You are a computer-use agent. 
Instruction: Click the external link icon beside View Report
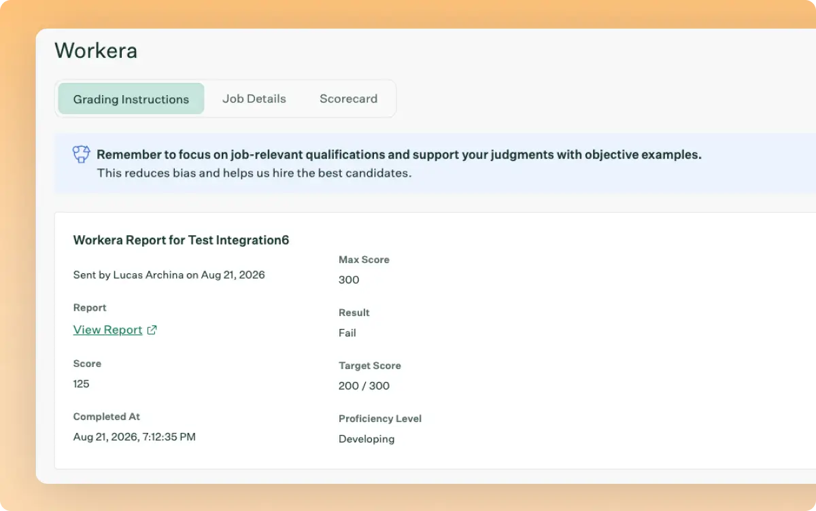(x=152, y=330)
